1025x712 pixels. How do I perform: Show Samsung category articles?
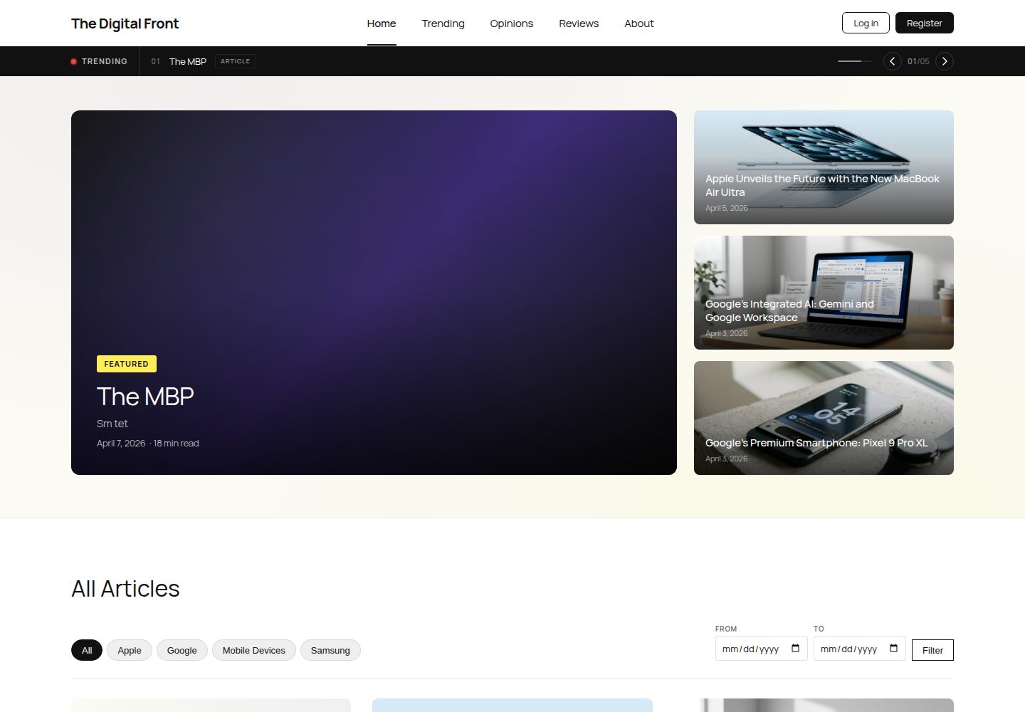click(330, 650)
